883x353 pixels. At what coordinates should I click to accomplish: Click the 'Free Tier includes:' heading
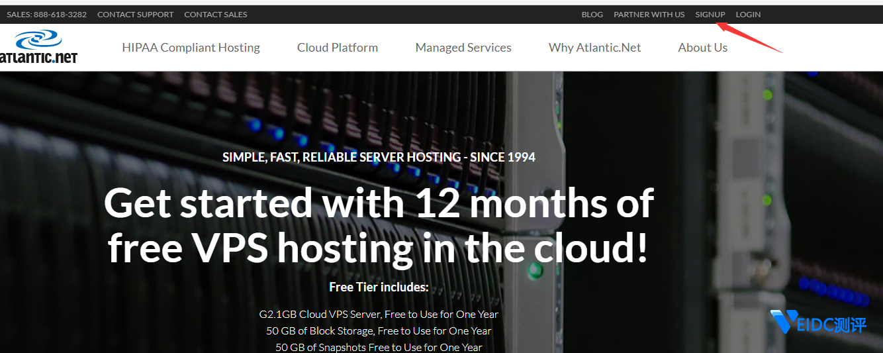(x=379, y=287)
